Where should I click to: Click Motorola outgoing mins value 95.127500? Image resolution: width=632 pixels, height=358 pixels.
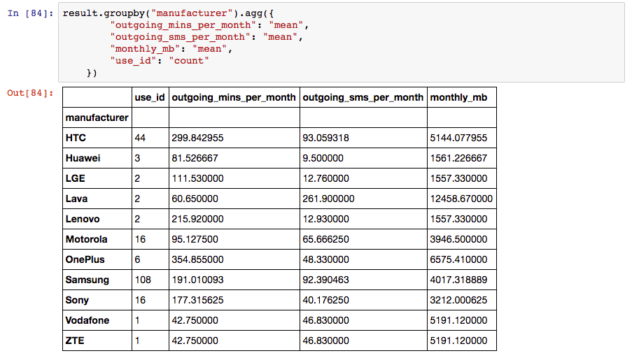pos(195,239)
